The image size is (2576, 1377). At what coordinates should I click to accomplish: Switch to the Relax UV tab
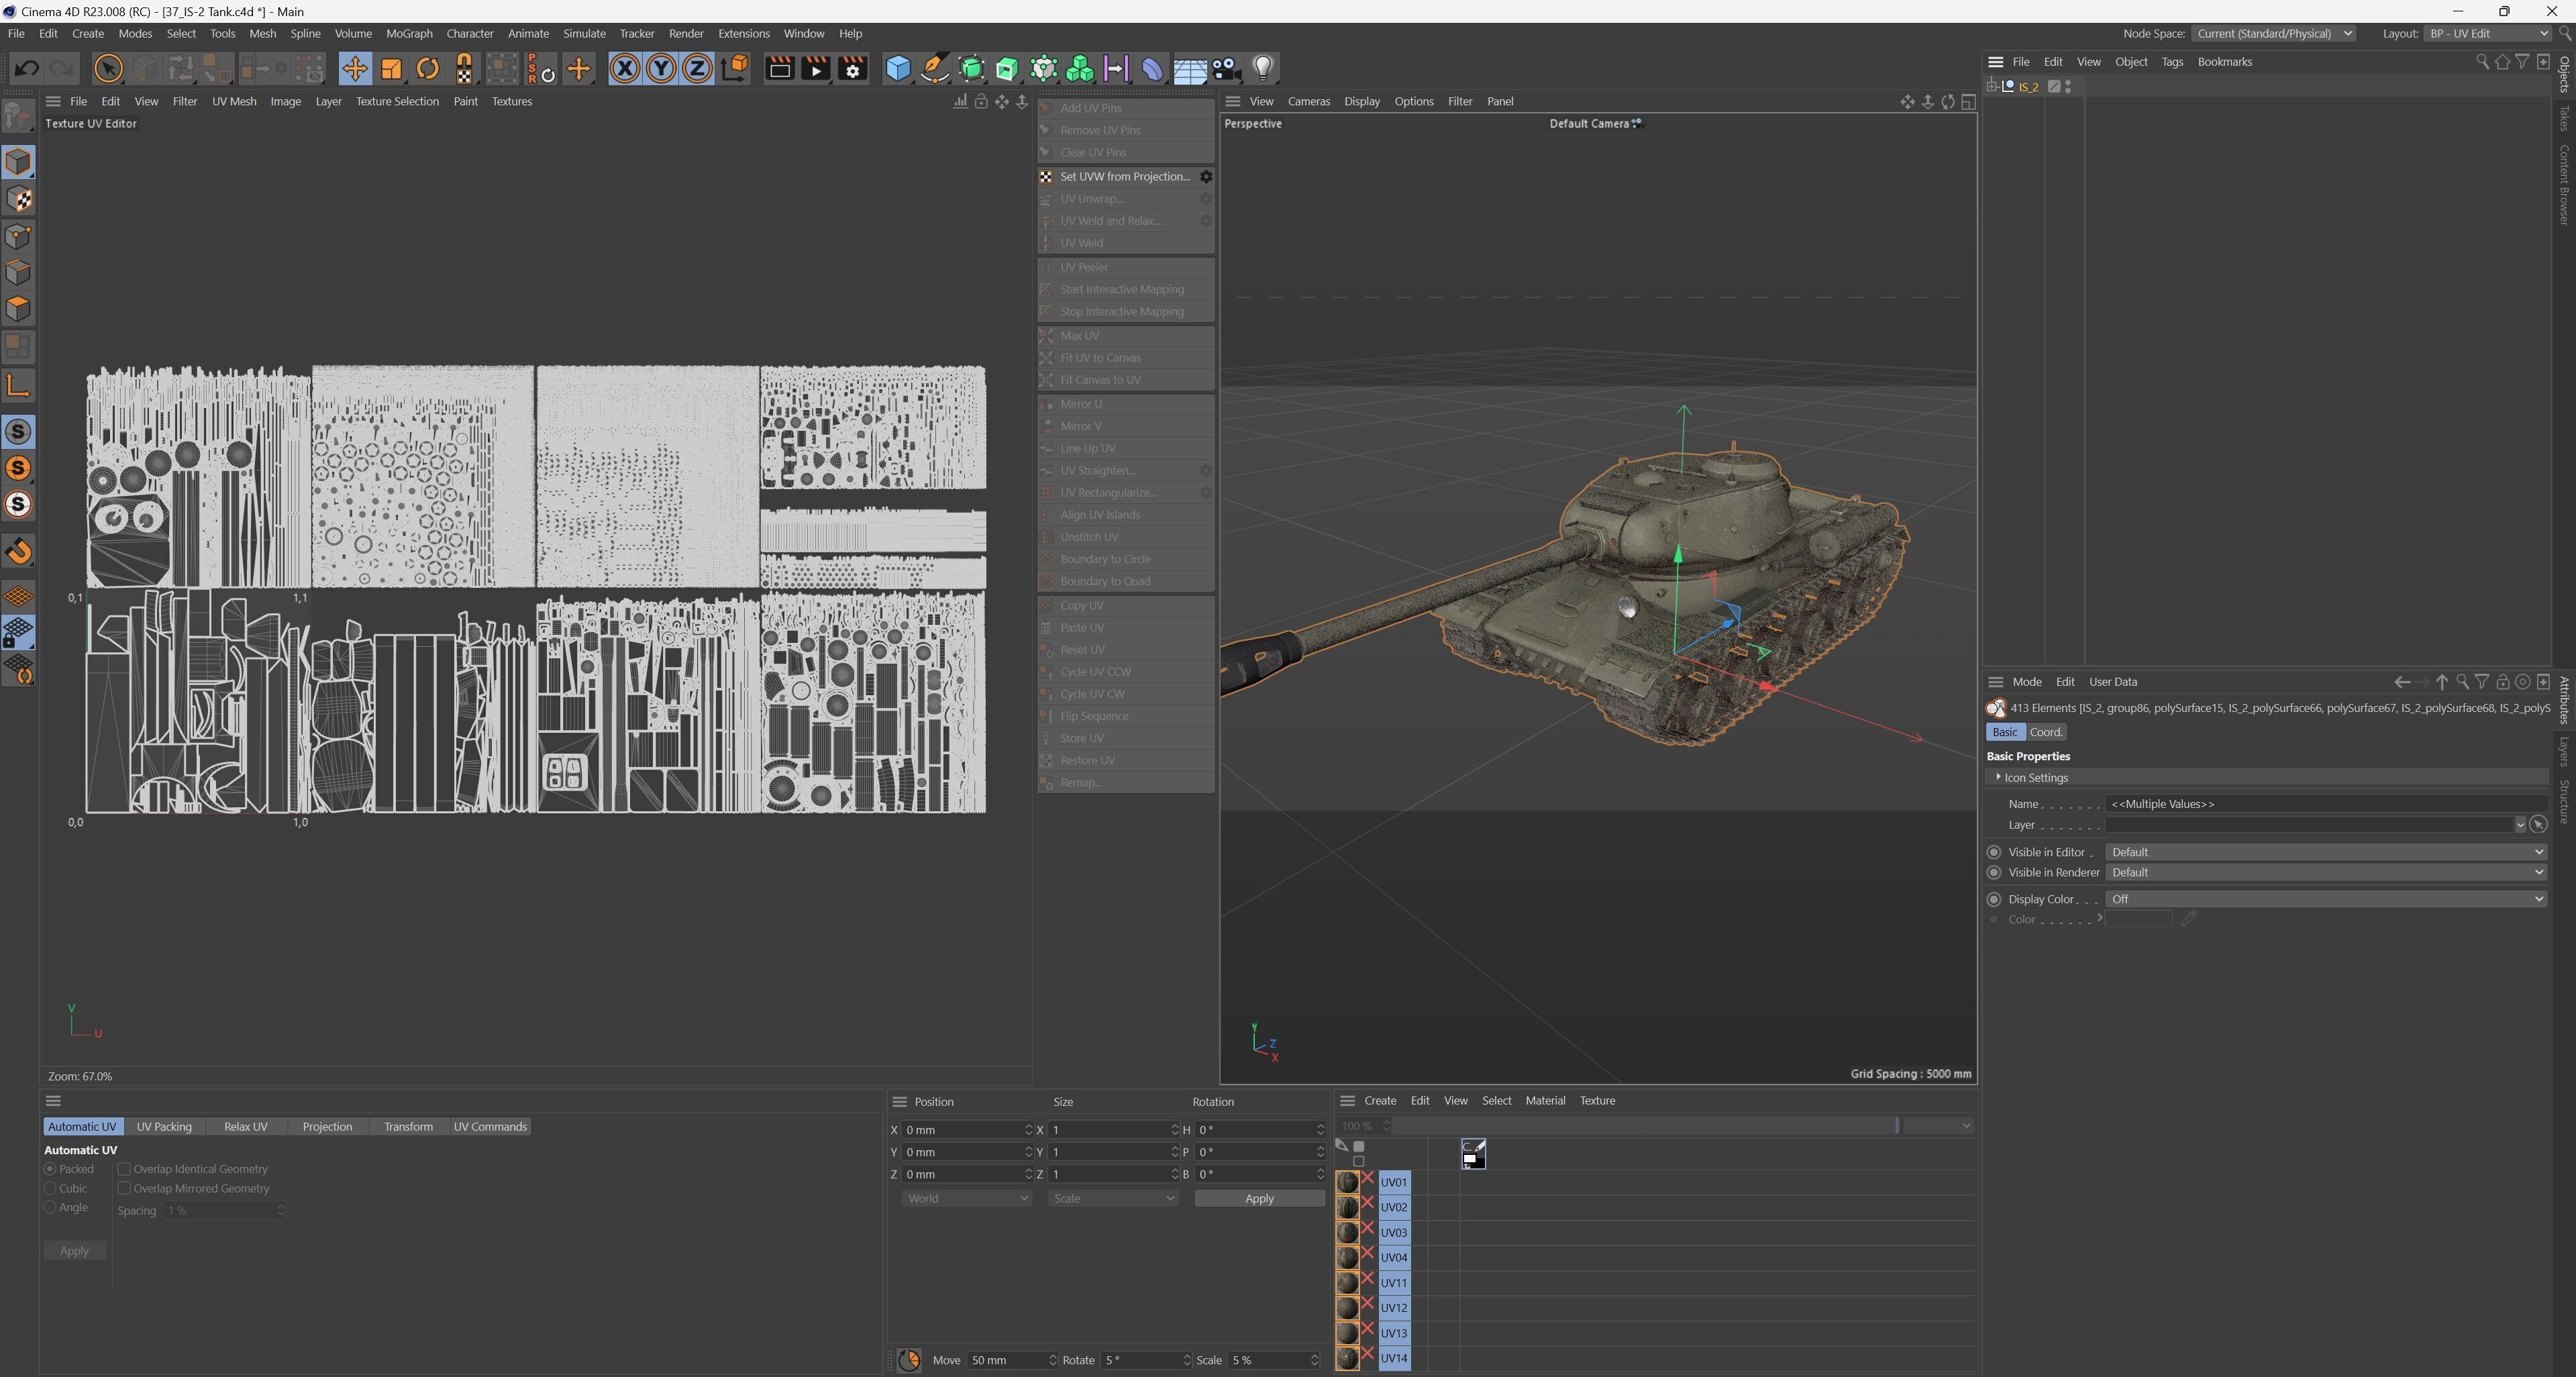coord(245,1127)
